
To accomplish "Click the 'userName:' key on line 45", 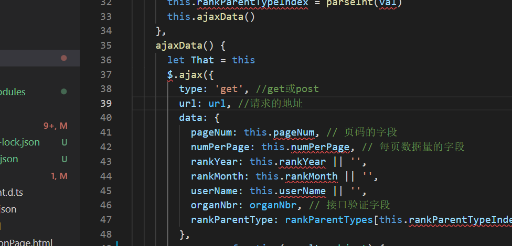I will [x=217, y=191].
